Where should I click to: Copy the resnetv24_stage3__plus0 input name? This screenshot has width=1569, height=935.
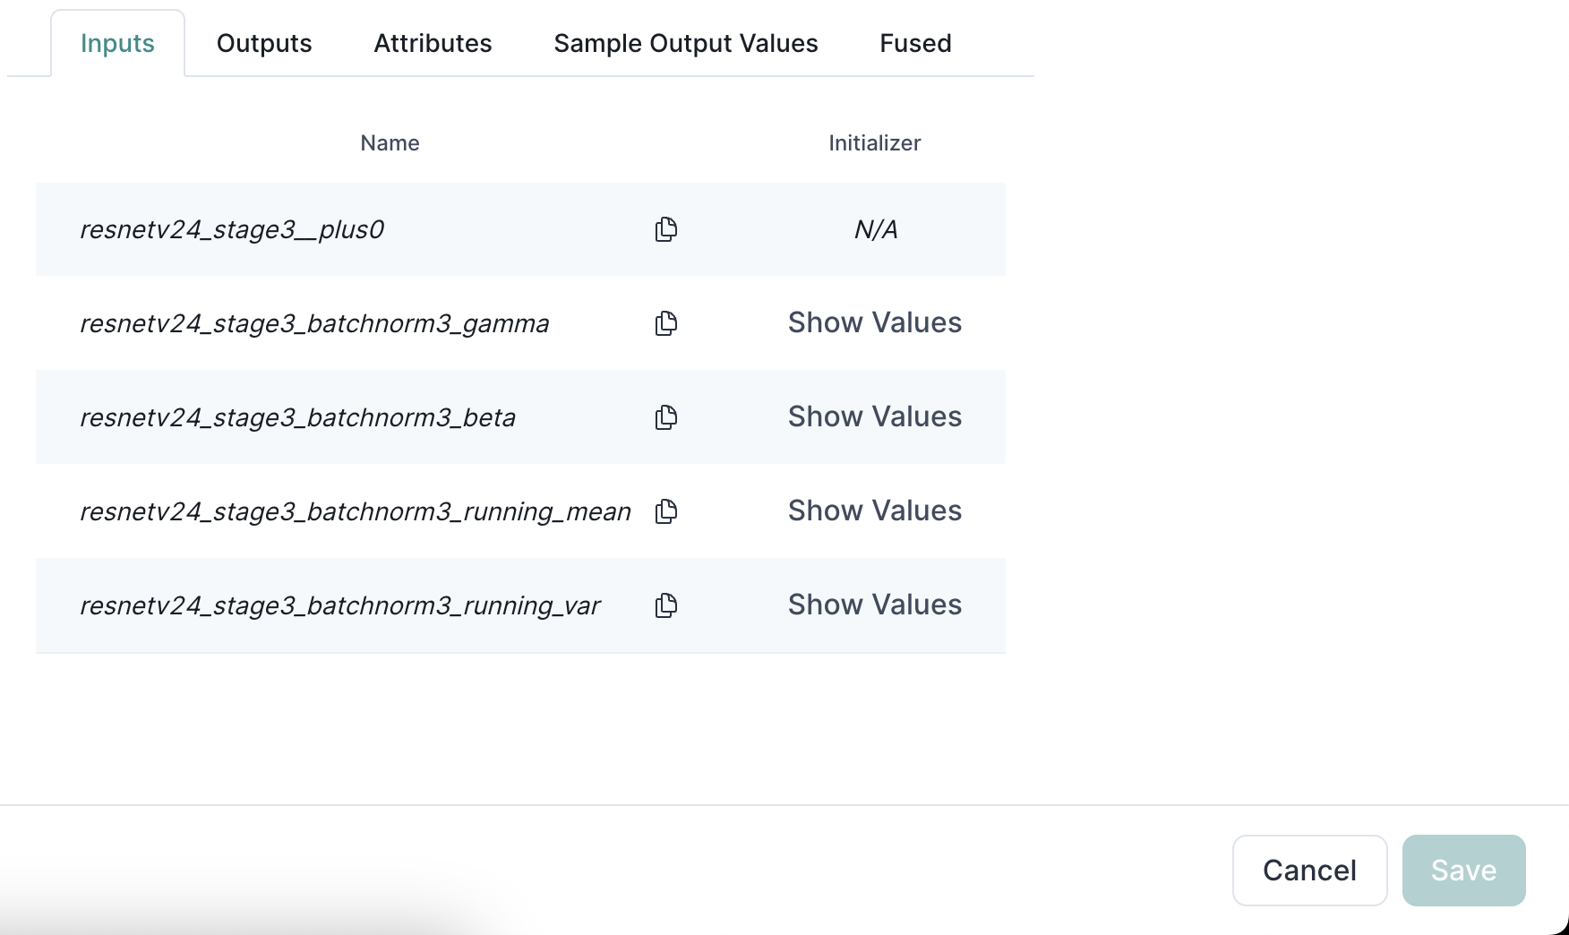point(666,229)
